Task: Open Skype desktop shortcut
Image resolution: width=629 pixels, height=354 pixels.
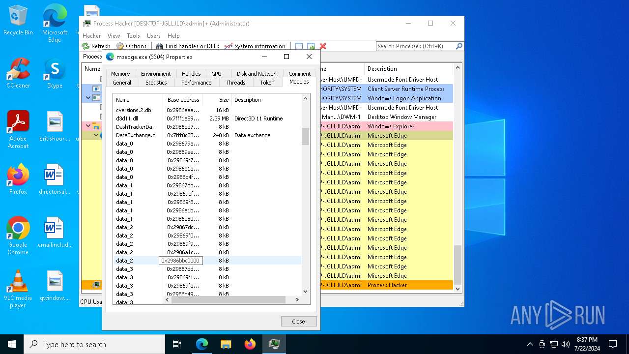Action: [55, 74]
